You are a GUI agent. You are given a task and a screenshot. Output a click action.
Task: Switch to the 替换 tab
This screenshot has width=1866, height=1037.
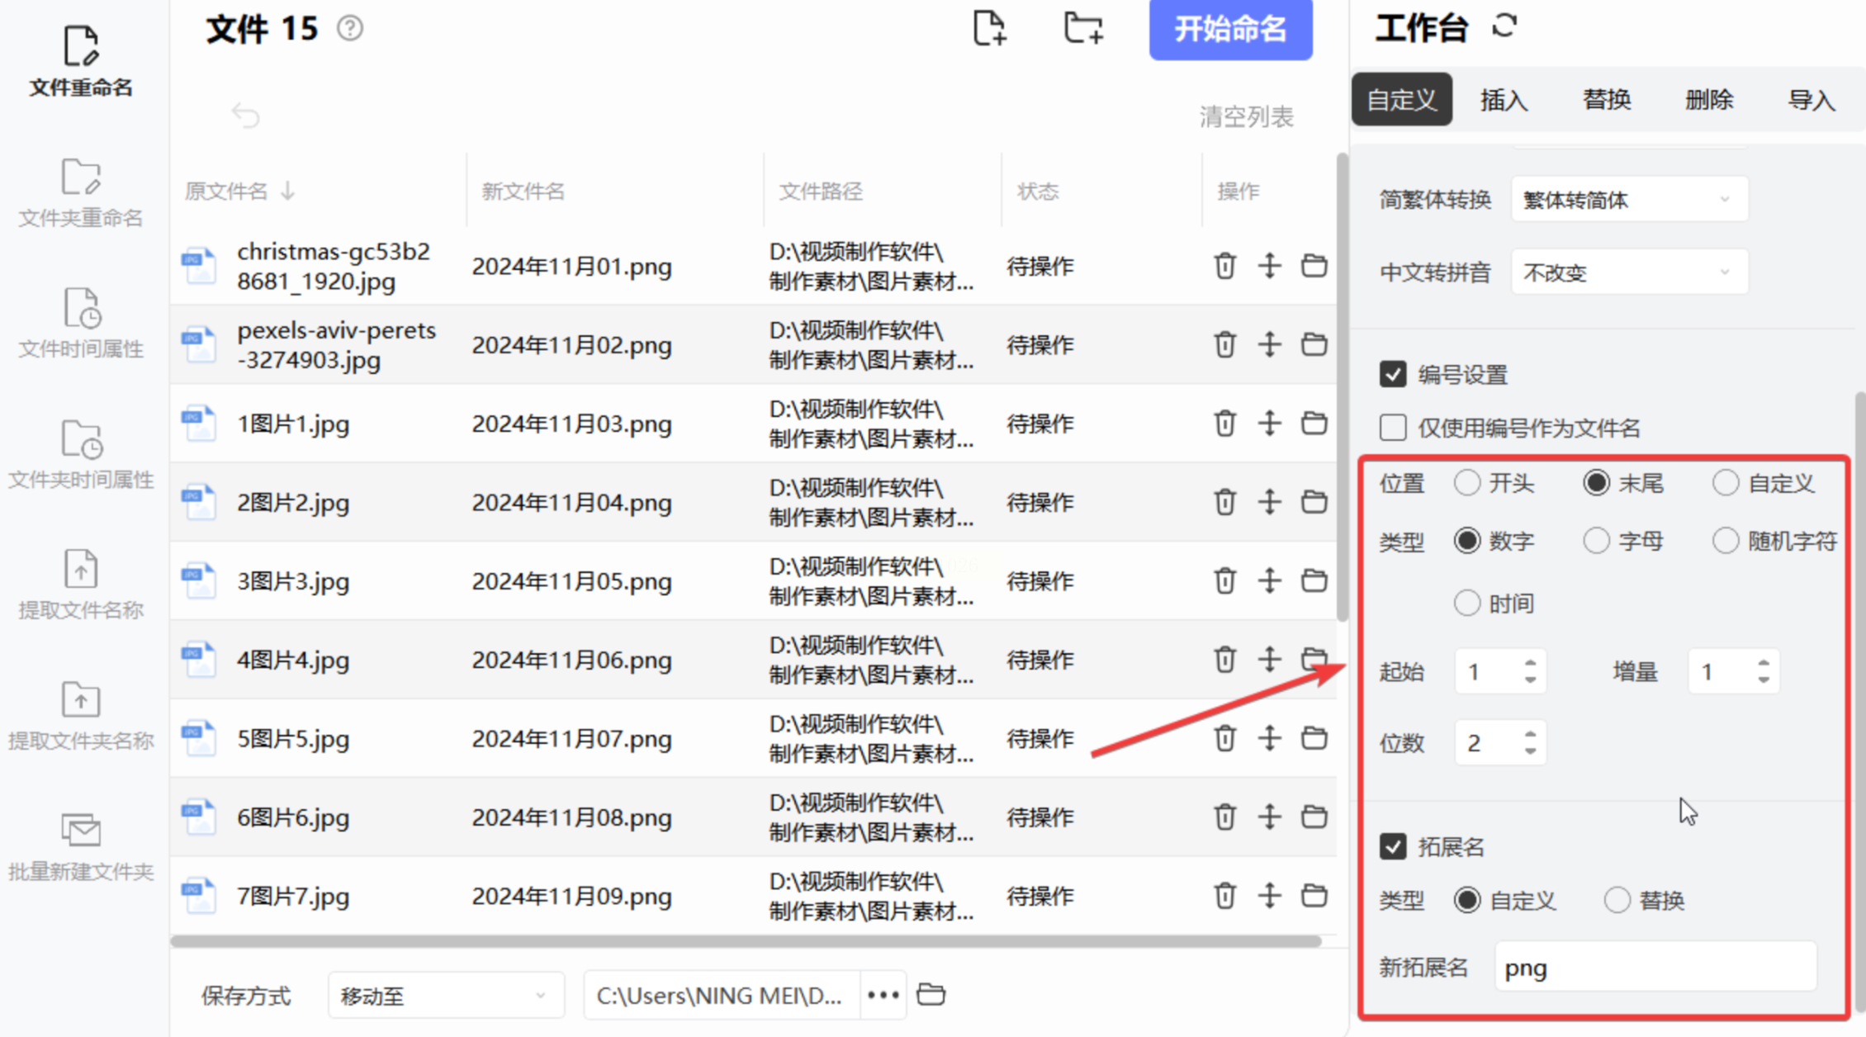(1606, 100)
